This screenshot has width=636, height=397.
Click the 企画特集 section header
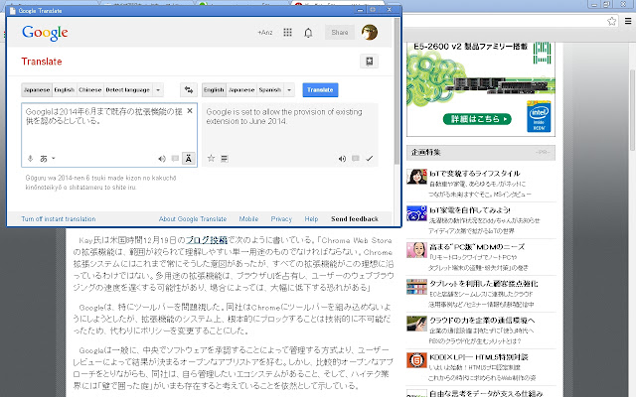coord(481,152)
